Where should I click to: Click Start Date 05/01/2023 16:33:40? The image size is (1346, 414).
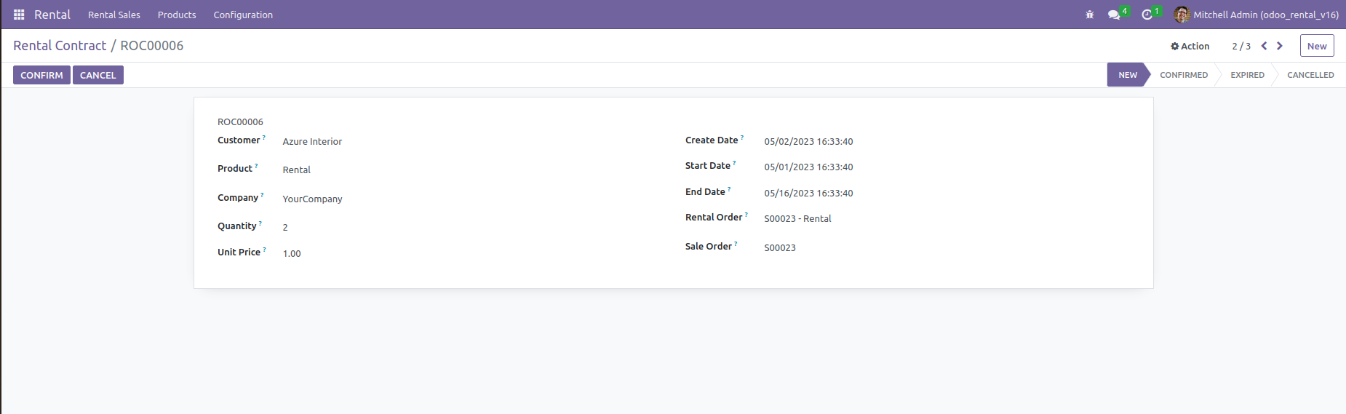click(808, 167)
